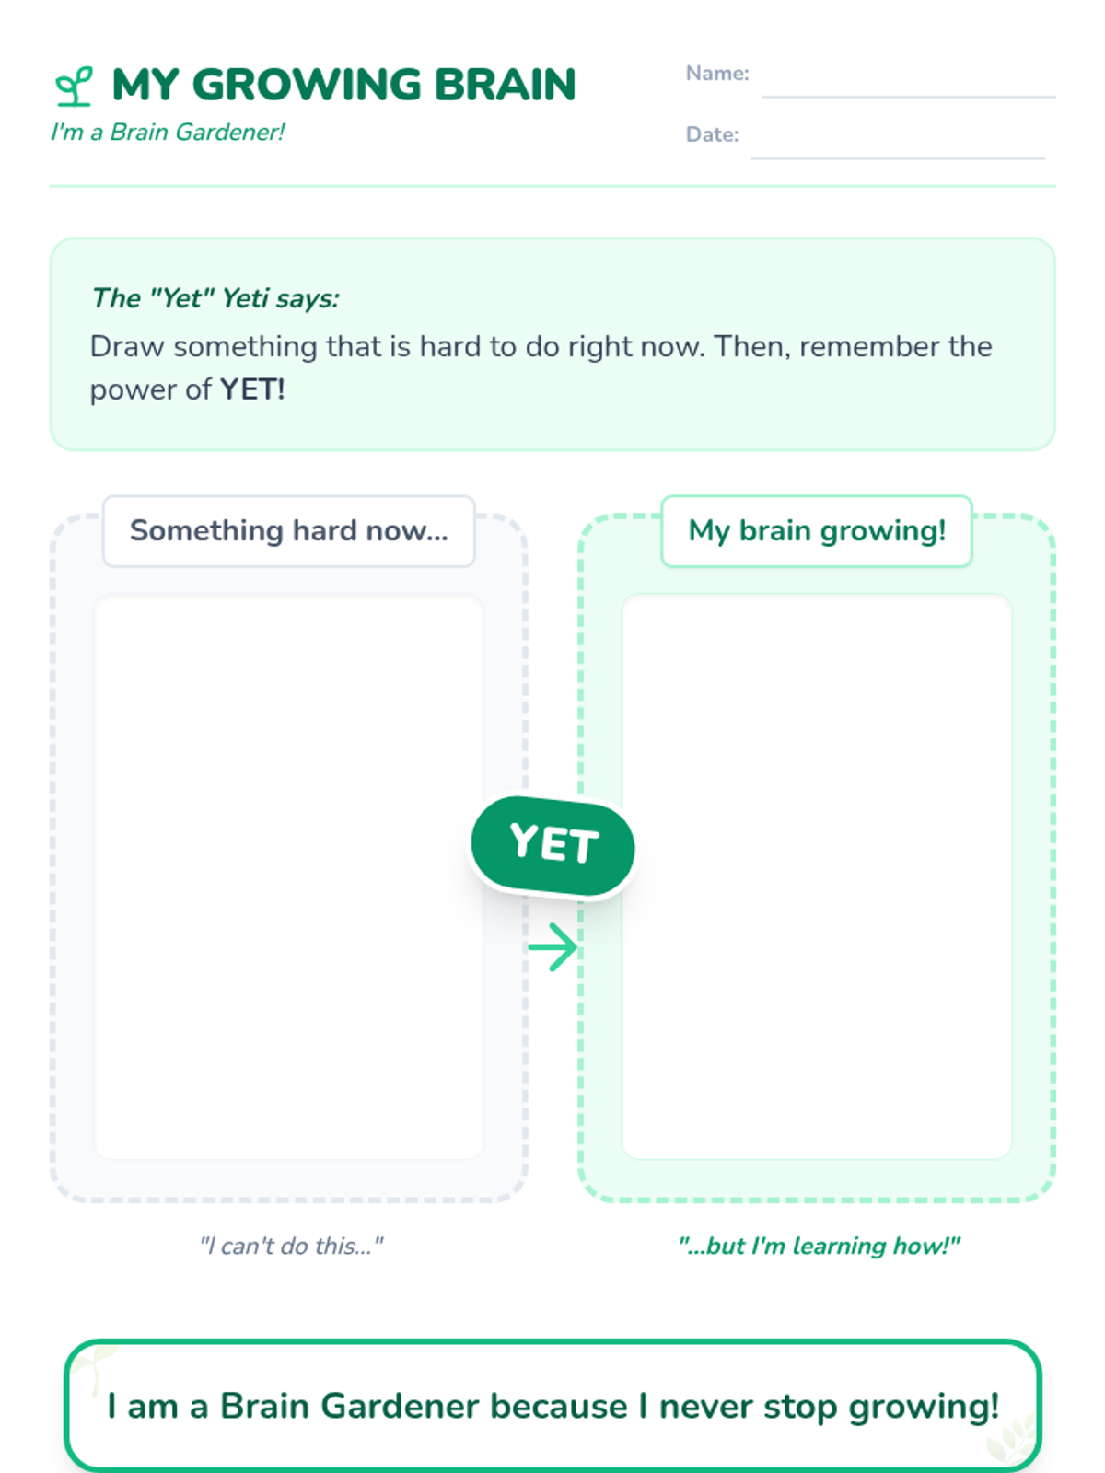The height and width of the screenshot is (1473, 1105).
Task: Click the Name: label
Action: [717, 74]
